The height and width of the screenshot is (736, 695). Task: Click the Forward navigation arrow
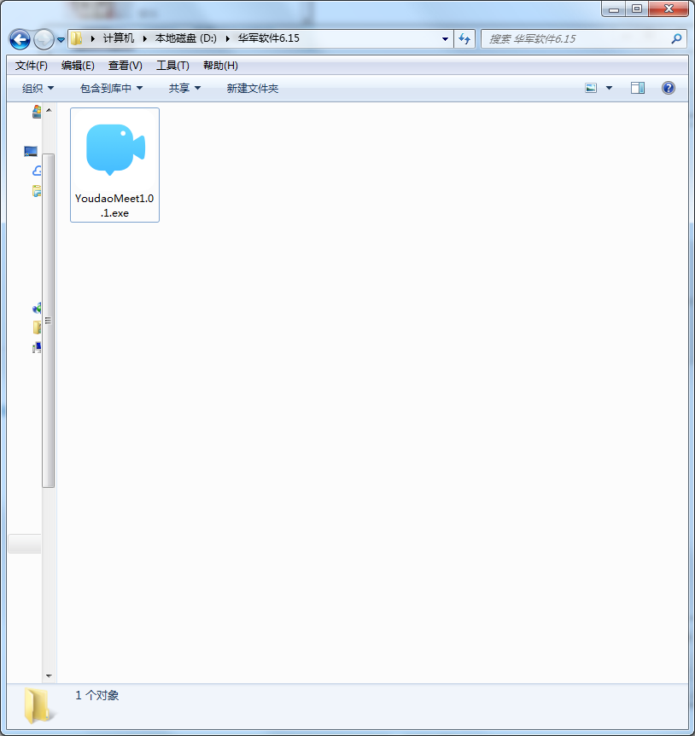[44, 39]
